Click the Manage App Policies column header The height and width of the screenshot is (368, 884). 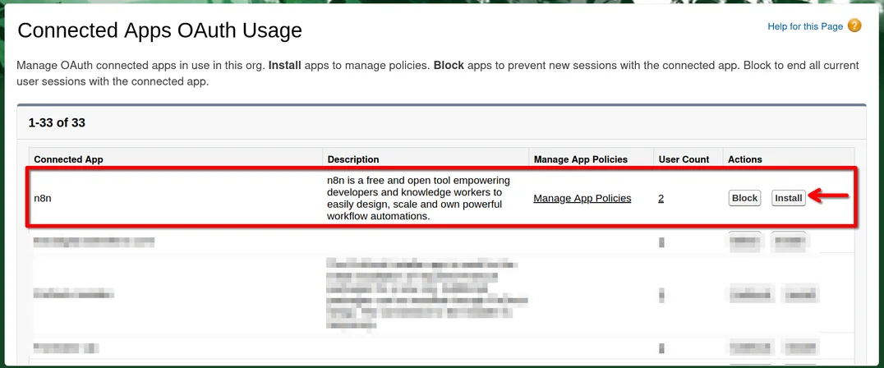pos(581,159)
